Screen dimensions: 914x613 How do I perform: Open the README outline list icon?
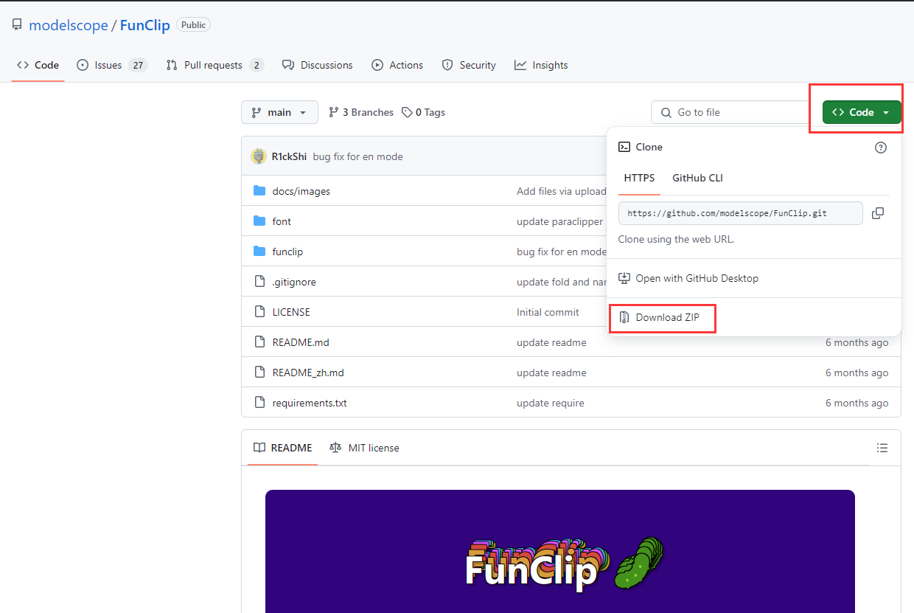click(882, 448)
